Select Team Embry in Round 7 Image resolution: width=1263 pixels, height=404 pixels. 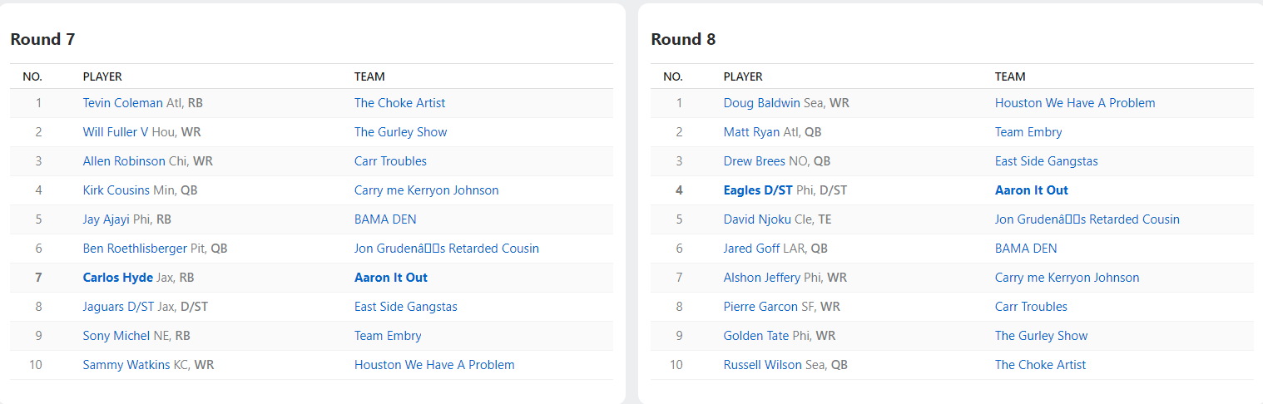click(x=388, y=336)
